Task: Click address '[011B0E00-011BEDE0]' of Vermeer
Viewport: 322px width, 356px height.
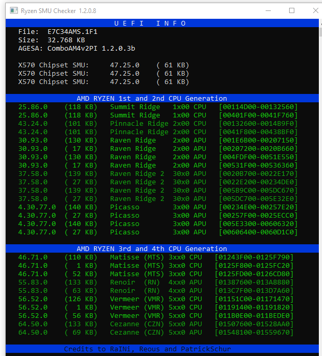Action: [x=254, y=316]
